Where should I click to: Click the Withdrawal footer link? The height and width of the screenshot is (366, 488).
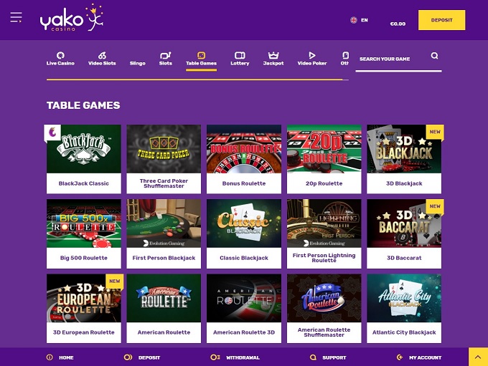pos(235,357)
